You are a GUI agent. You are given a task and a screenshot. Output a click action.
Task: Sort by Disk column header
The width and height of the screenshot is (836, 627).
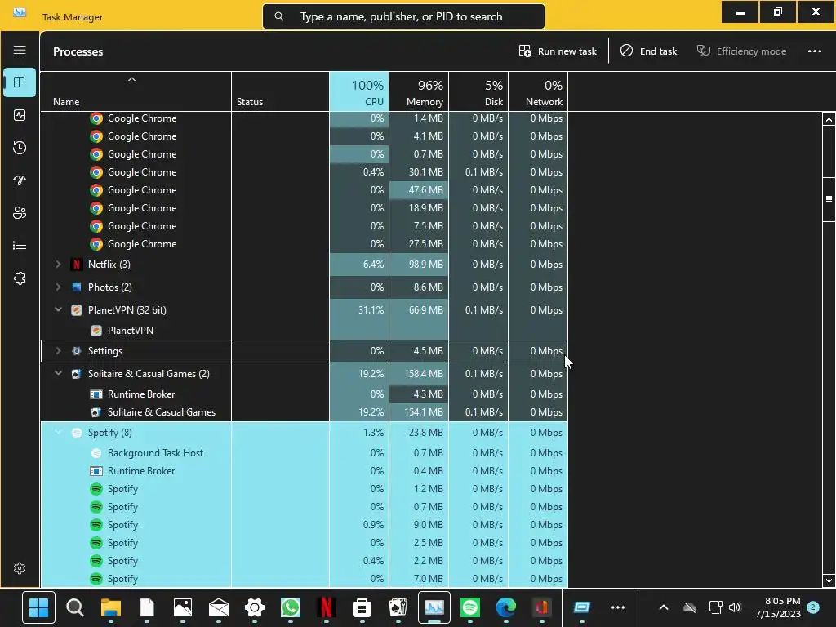(478, 91)
